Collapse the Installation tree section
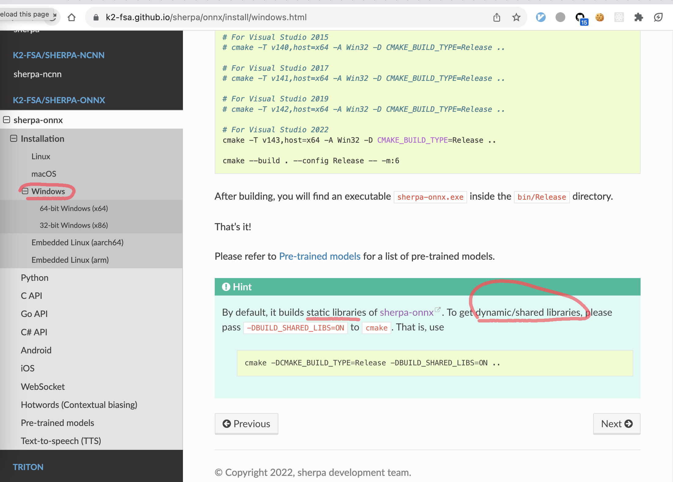 tap(13, 138)
